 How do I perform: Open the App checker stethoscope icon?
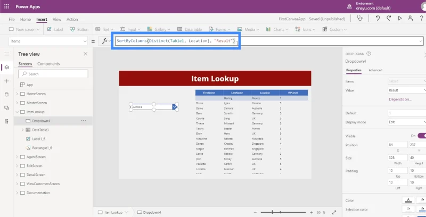point(360,18)
